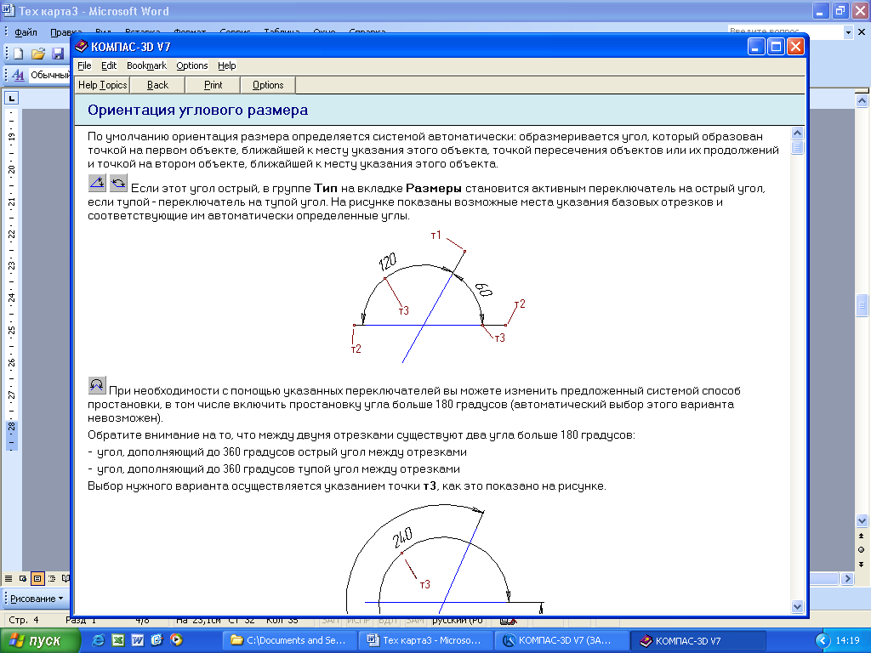871x653 pixels.
Task: Close the Word document with the small X
Action: [862, 31]
